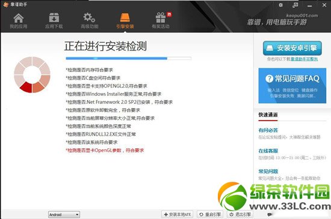Click the red OpenGL参数 check line

coord(105,150)
